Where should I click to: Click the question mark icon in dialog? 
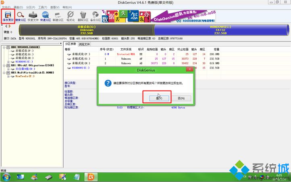tap(108, 83)
